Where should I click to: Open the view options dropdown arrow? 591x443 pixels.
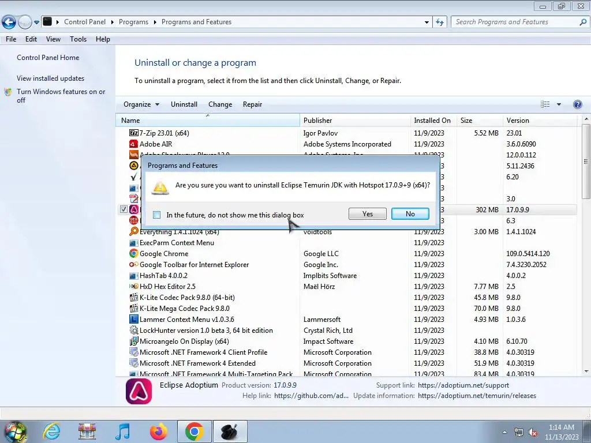click(x=559, y=104)
